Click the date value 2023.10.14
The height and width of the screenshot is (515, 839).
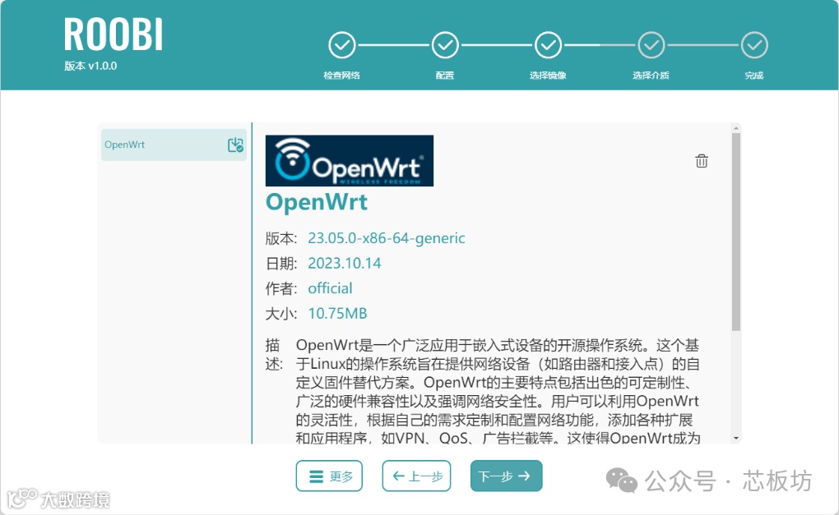pyautogui.click(x=345, y=263)
